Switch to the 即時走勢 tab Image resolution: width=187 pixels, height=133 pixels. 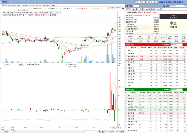coord(11,5)
